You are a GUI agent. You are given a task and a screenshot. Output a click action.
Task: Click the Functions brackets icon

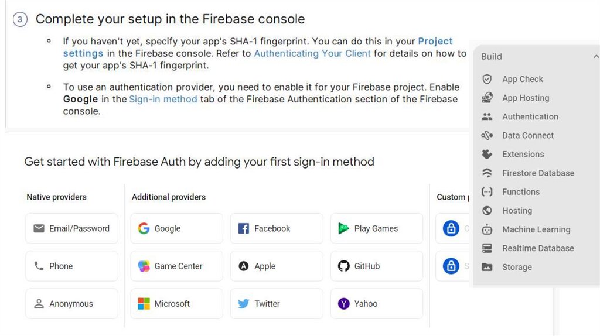(487, 191)
